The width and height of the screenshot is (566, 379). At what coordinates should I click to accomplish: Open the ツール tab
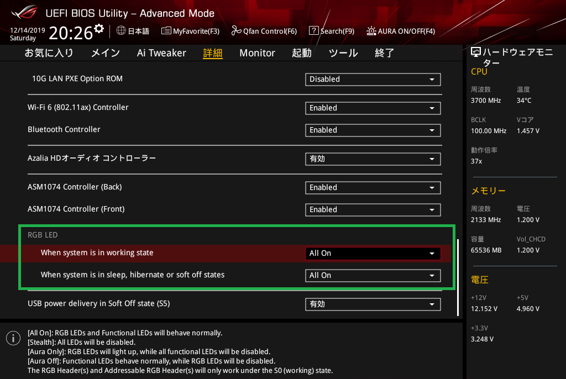[343, 53]
